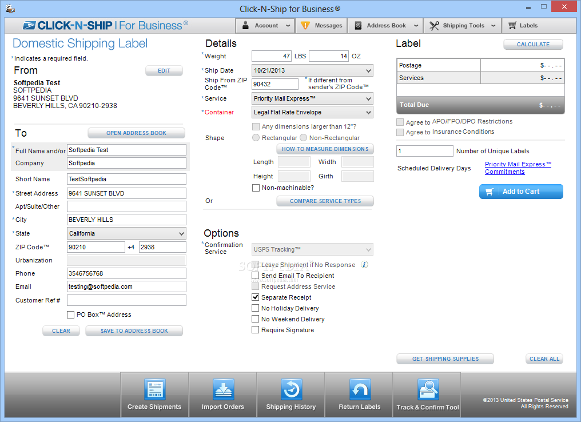Click the Account person icon
This screenshot has width=581, height=422.
pos(245,25)
